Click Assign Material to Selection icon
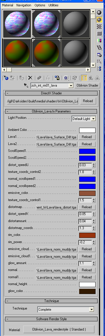 click(22, 78)
